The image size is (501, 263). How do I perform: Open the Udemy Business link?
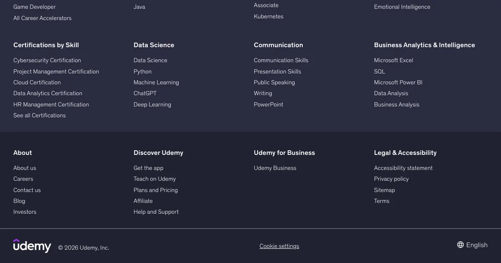point(275,168)
